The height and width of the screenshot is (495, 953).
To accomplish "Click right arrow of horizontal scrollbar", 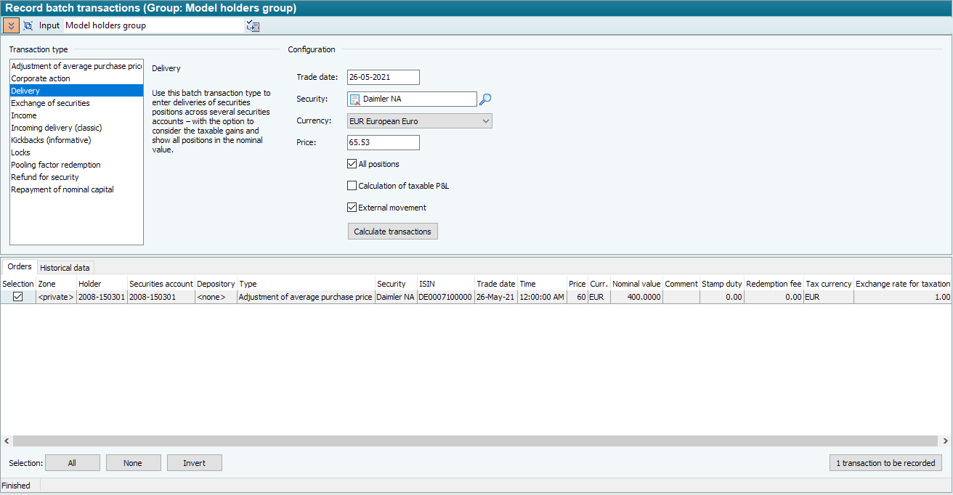I will [x=946, y=441].
